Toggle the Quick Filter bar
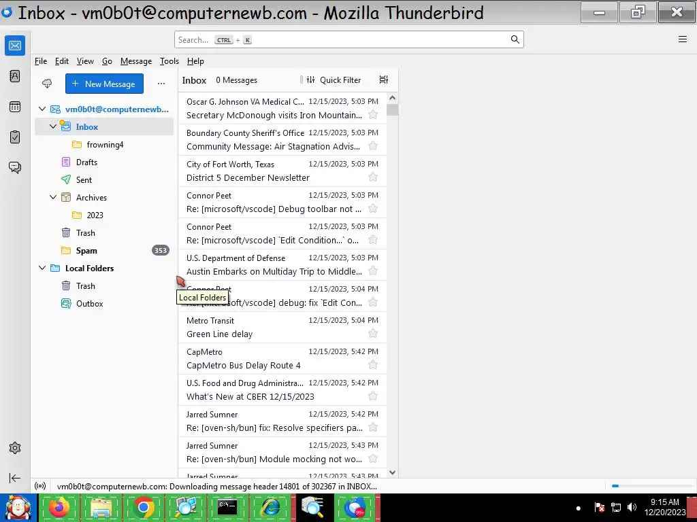The width and height of the screenshot is (697, 522). click(x=334, y=80)
